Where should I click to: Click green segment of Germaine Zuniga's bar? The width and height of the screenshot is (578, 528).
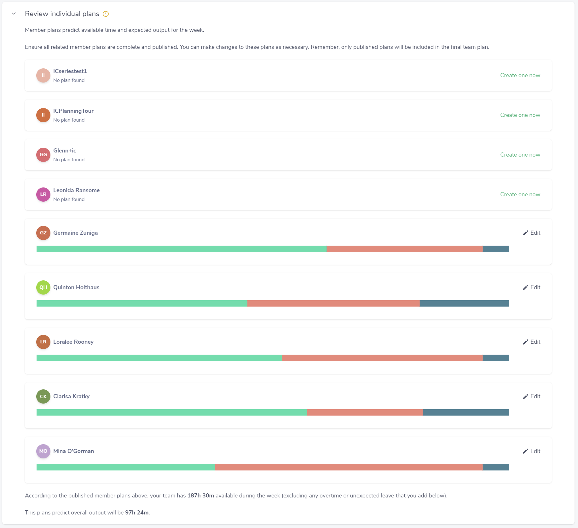click(182, 249)
